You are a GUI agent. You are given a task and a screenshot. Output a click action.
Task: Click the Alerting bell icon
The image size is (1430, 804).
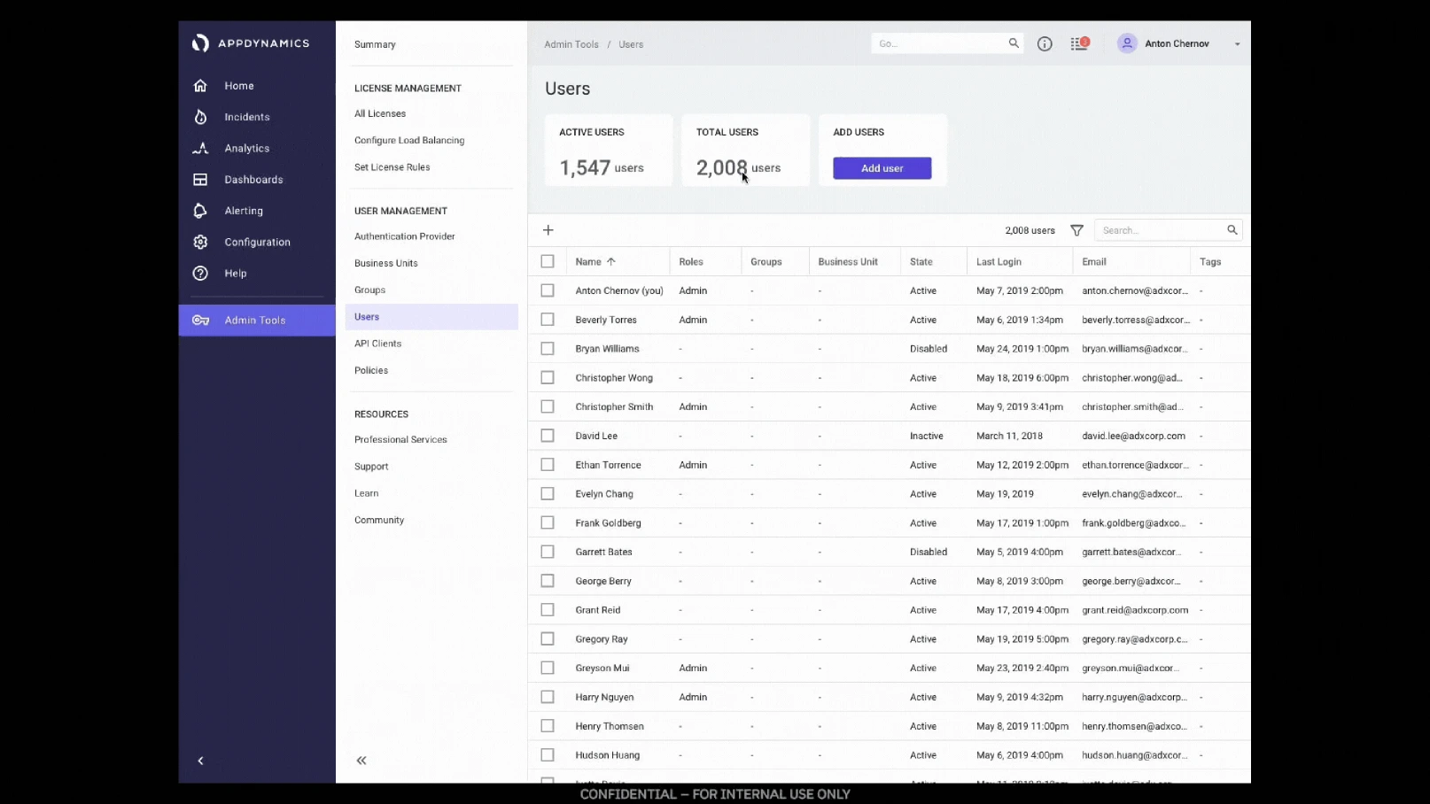coord(200,211)
